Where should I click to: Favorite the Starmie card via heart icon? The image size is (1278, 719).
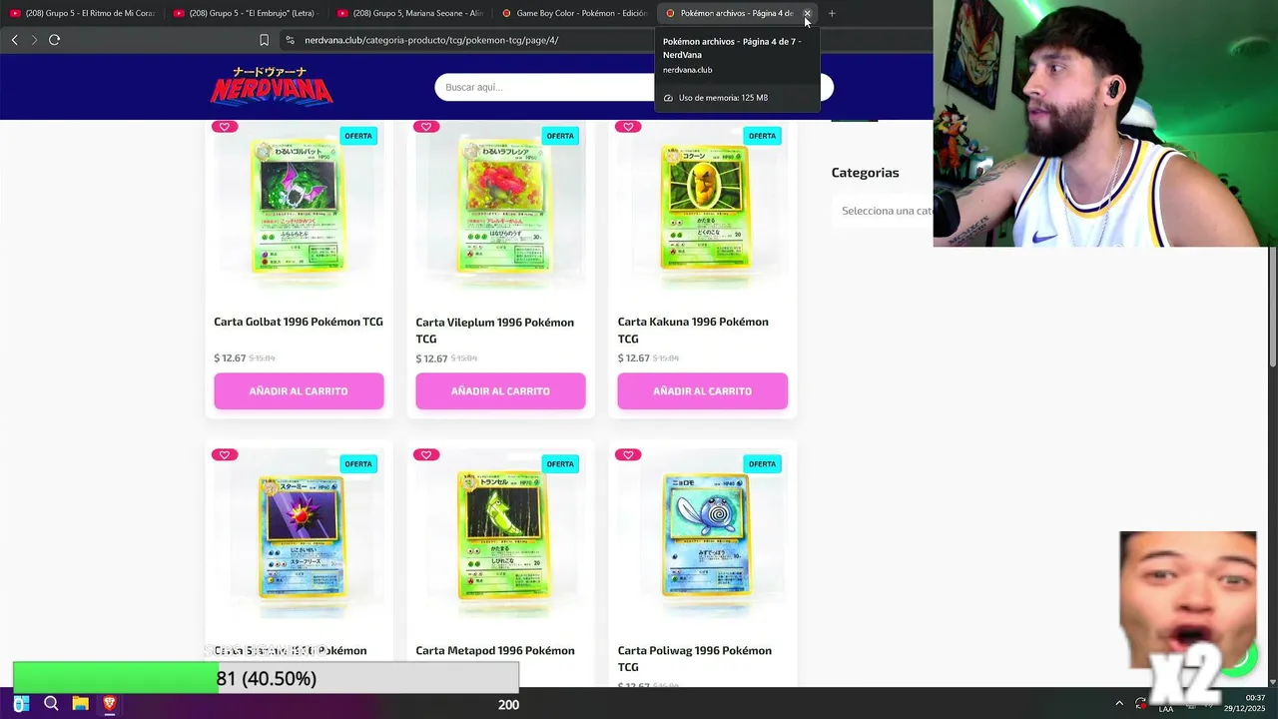tap(225, 454)
